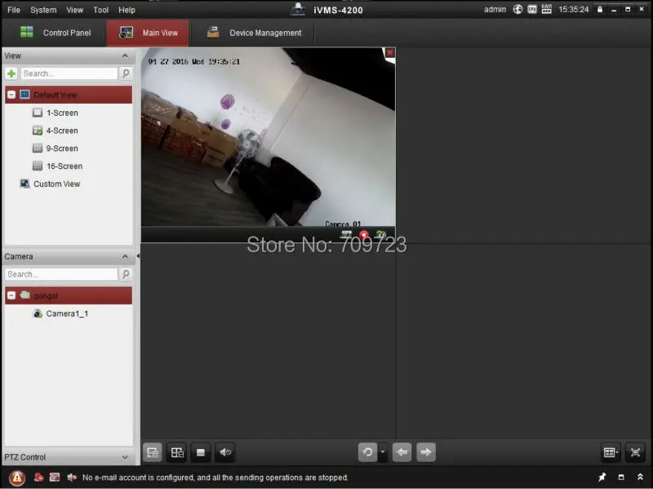Image resolution: width=653 pixels, height=489 pixels.
Task: Add a new view with plus icon
Action: pos(11,73)
